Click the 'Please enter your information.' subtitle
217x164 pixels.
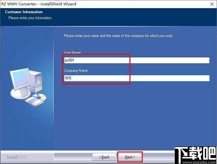30,18
